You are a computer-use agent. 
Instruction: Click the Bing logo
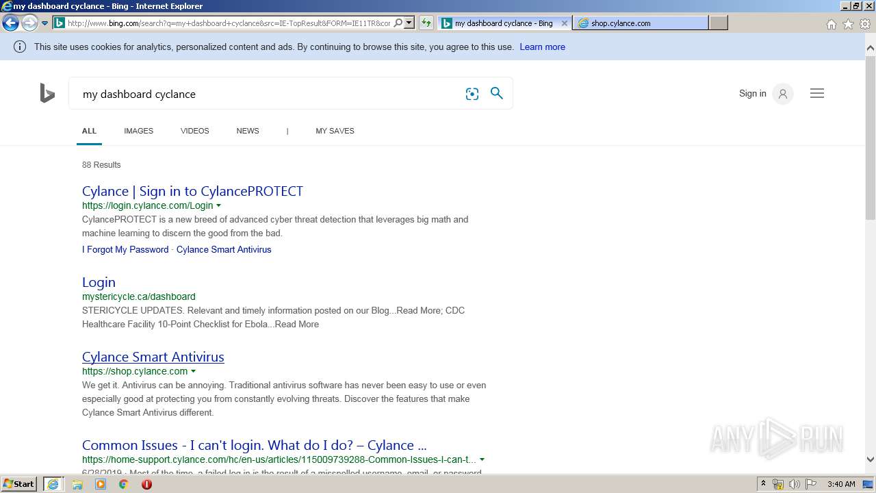[x=47, y=93]
